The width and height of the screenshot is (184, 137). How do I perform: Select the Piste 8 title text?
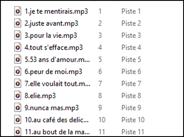[x=131, y=96]
